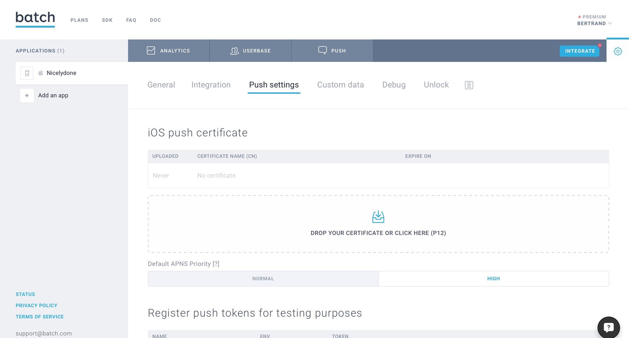Viewport: 629px width, 338px height.
Task: Click the Applications (1) heading
Action: pyautogui.click(x=40, y=51)
